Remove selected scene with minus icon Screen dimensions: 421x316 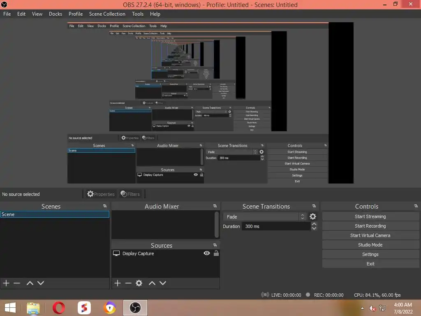pos(17,283)
